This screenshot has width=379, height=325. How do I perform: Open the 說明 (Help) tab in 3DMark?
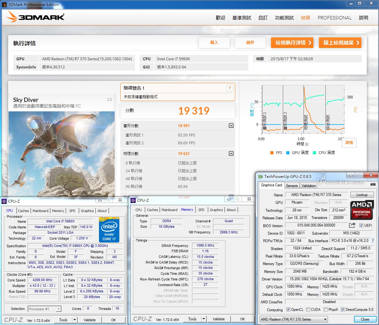[x=364, y=18]
